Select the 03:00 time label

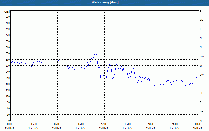[33, 124]
